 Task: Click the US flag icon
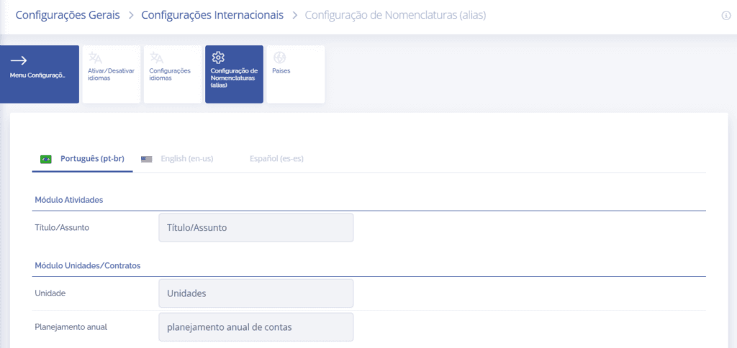coord(146,159)
